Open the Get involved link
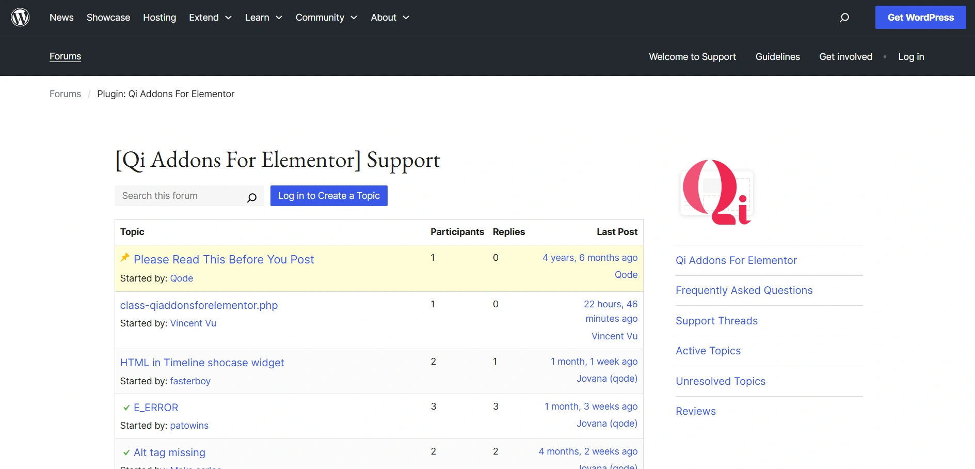 tap(845, 57)
